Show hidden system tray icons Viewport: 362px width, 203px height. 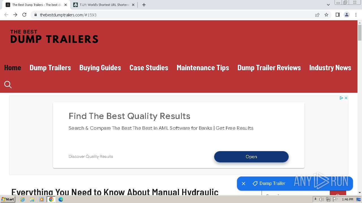[x=315, y=199]
